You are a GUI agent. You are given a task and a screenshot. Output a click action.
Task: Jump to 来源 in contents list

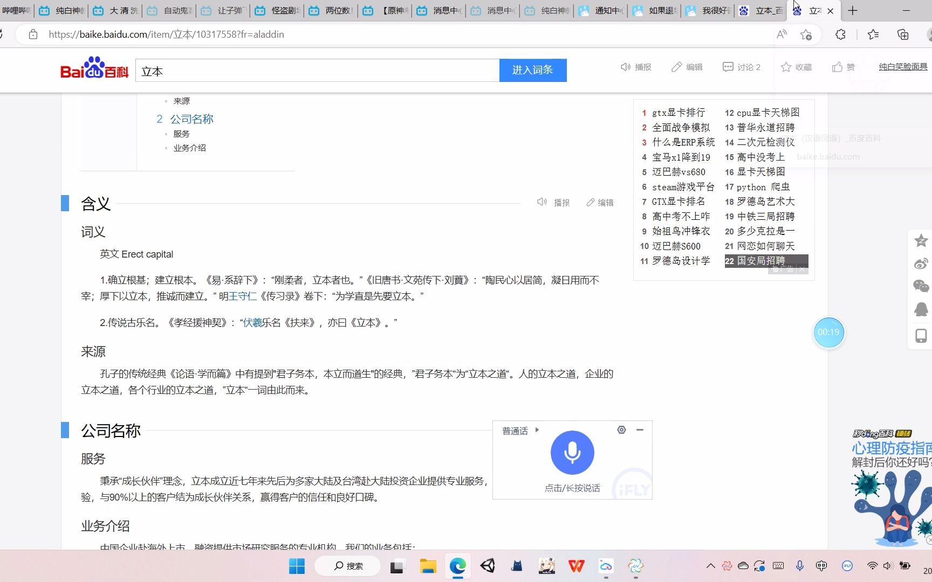coord(181,101)
